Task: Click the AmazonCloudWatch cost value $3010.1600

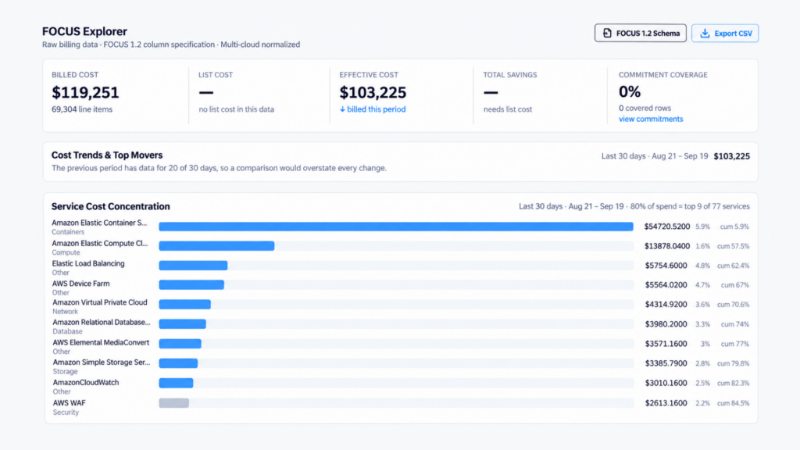Action: point(666,383)
